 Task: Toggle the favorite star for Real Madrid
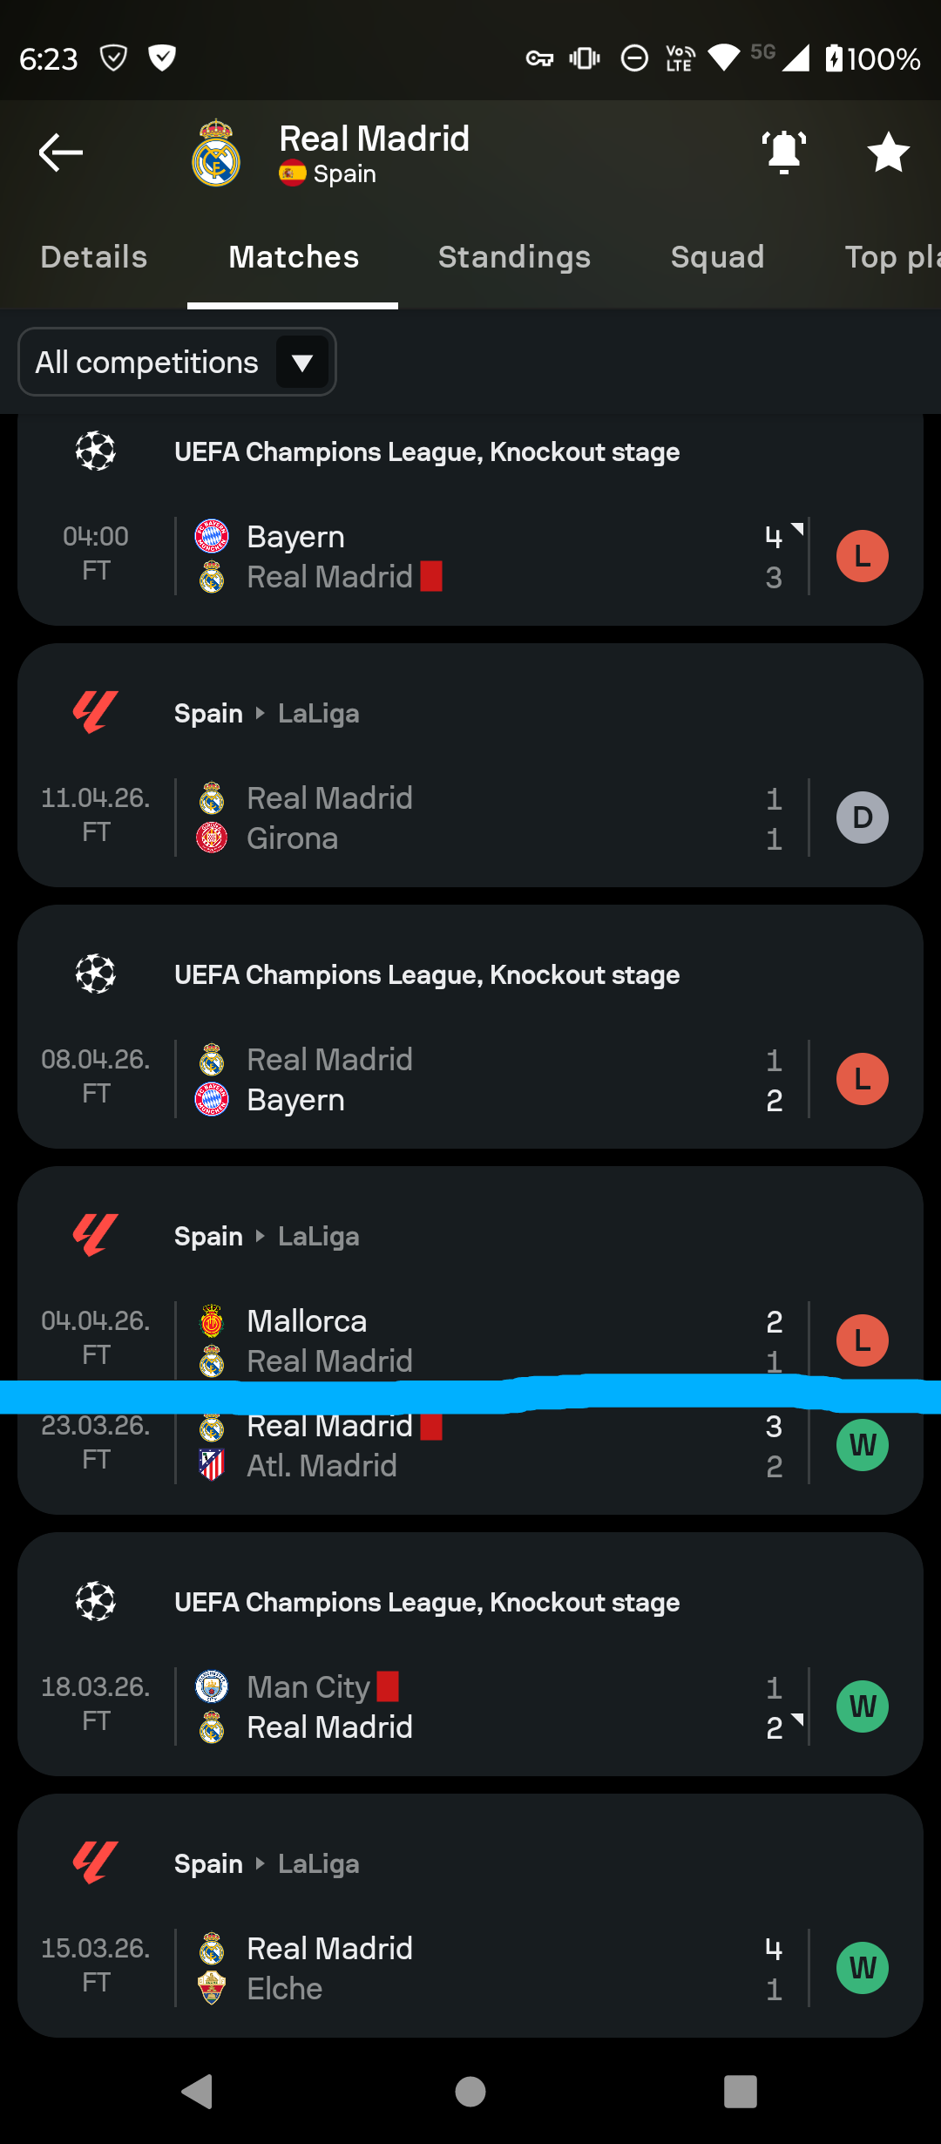(889, 153)
